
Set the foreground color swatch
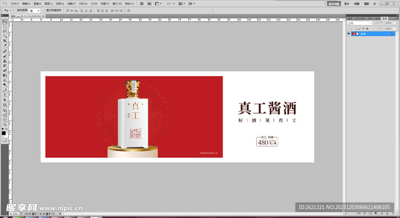[x=4, y=133]
